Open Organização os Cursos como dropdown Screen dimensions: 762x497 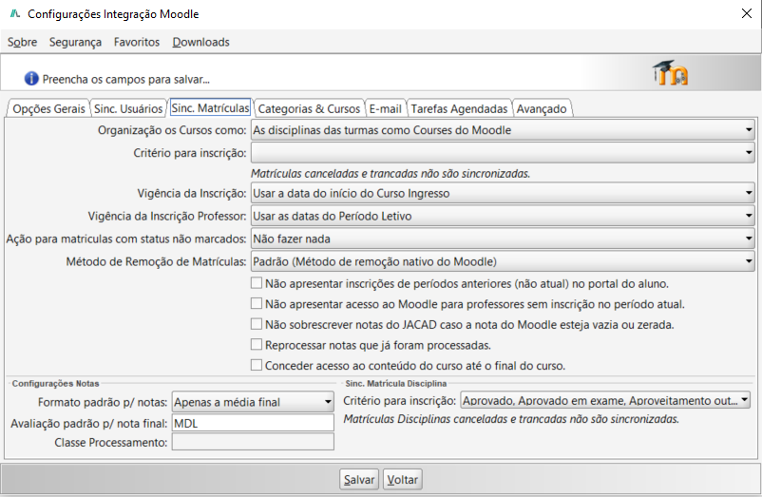click(x=503, y=130)
